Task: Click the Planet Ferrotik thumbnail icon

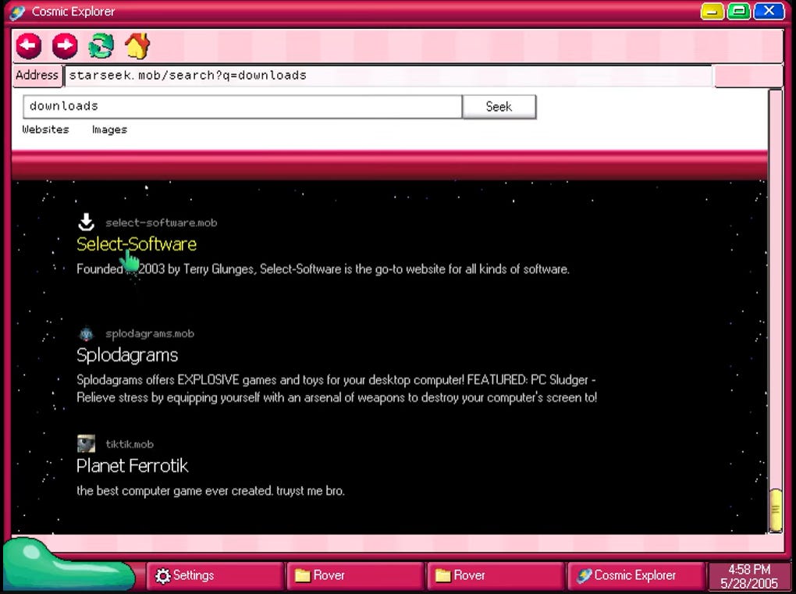Action: 86,444
